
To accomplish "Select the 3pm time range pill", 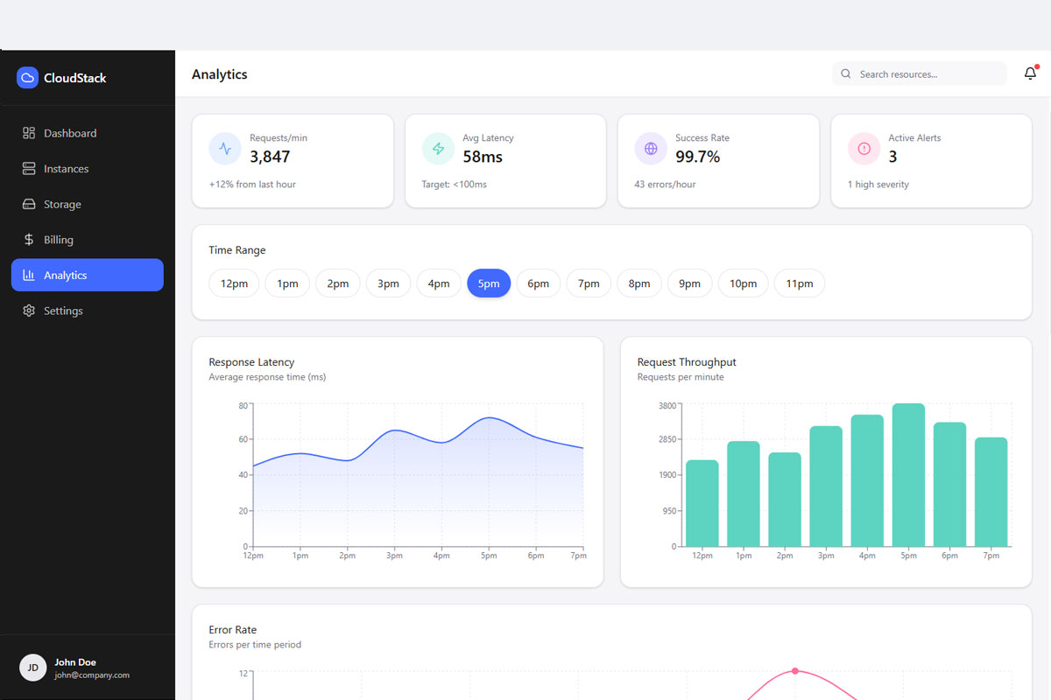I will (x=388, y=283).
